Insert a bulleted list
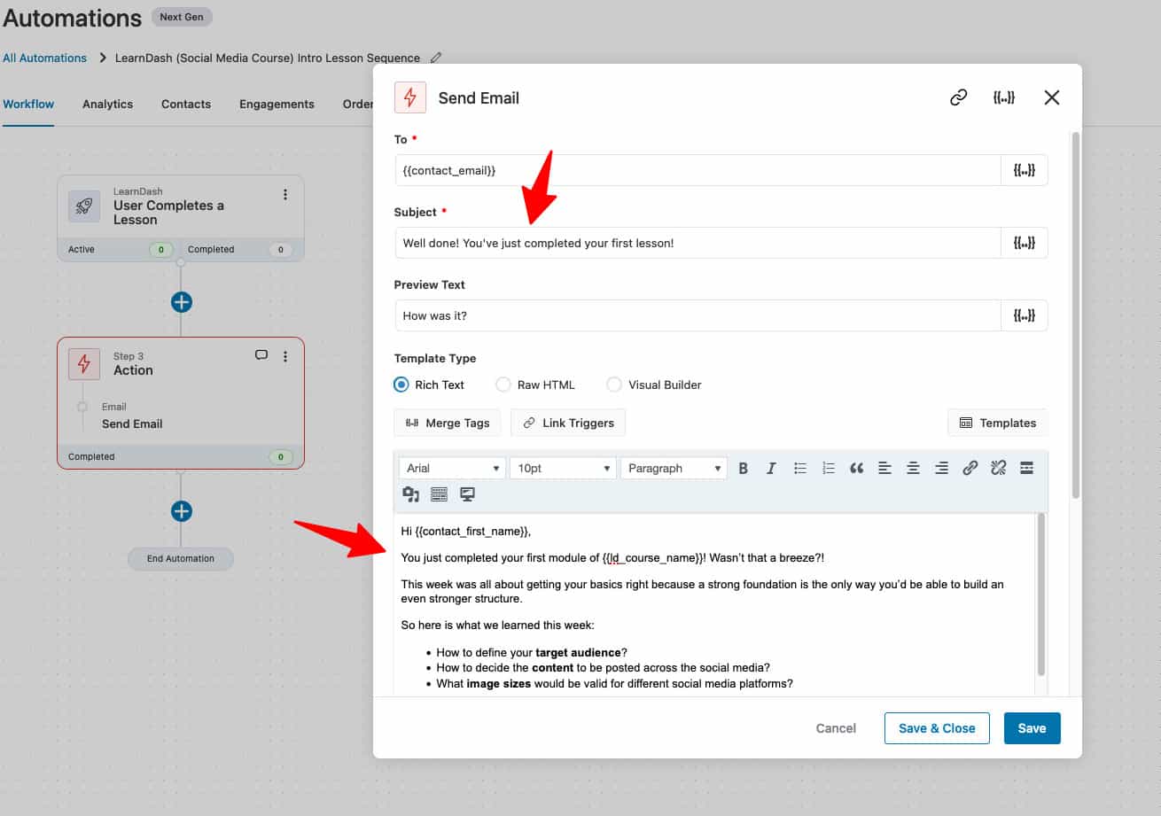 coord(800,468)
